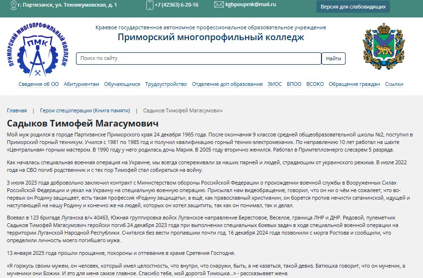The image size is (423, 278).
Task: Expand the «Трудоустройство» menu
Action: [x=166, y=84]
